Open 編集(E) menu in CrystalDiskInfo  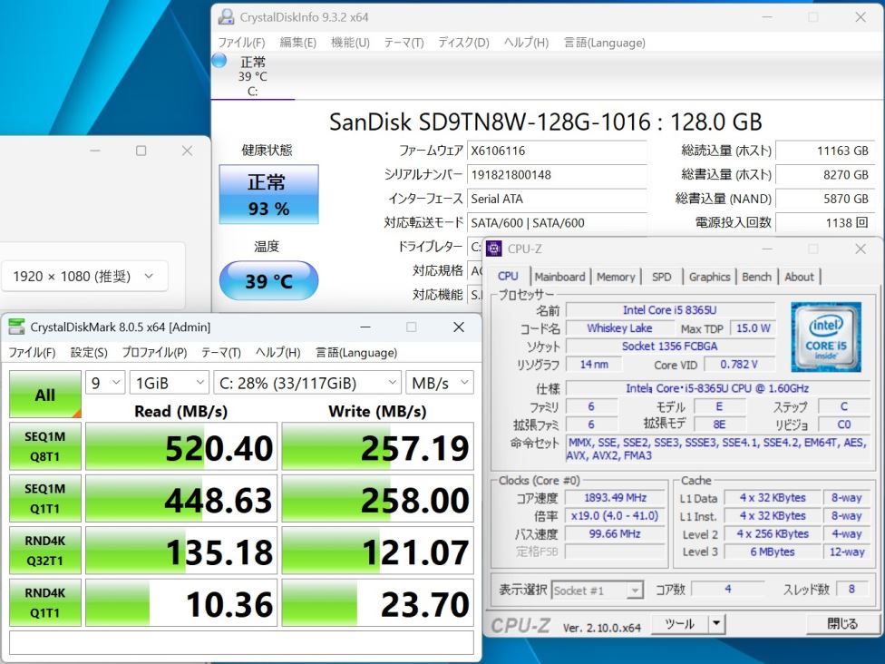click(x=298, y=43)
